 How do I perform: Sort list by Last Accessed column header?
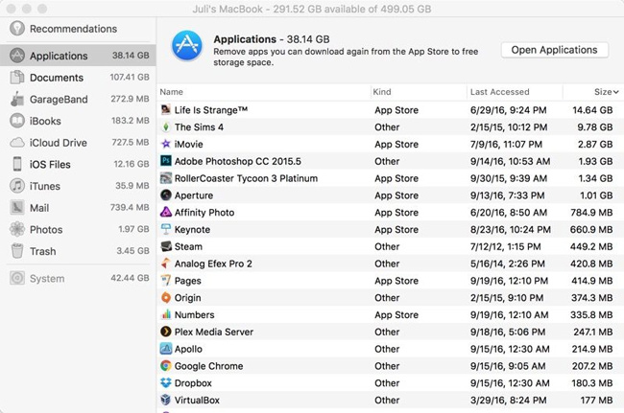click(x=500, y=92)
